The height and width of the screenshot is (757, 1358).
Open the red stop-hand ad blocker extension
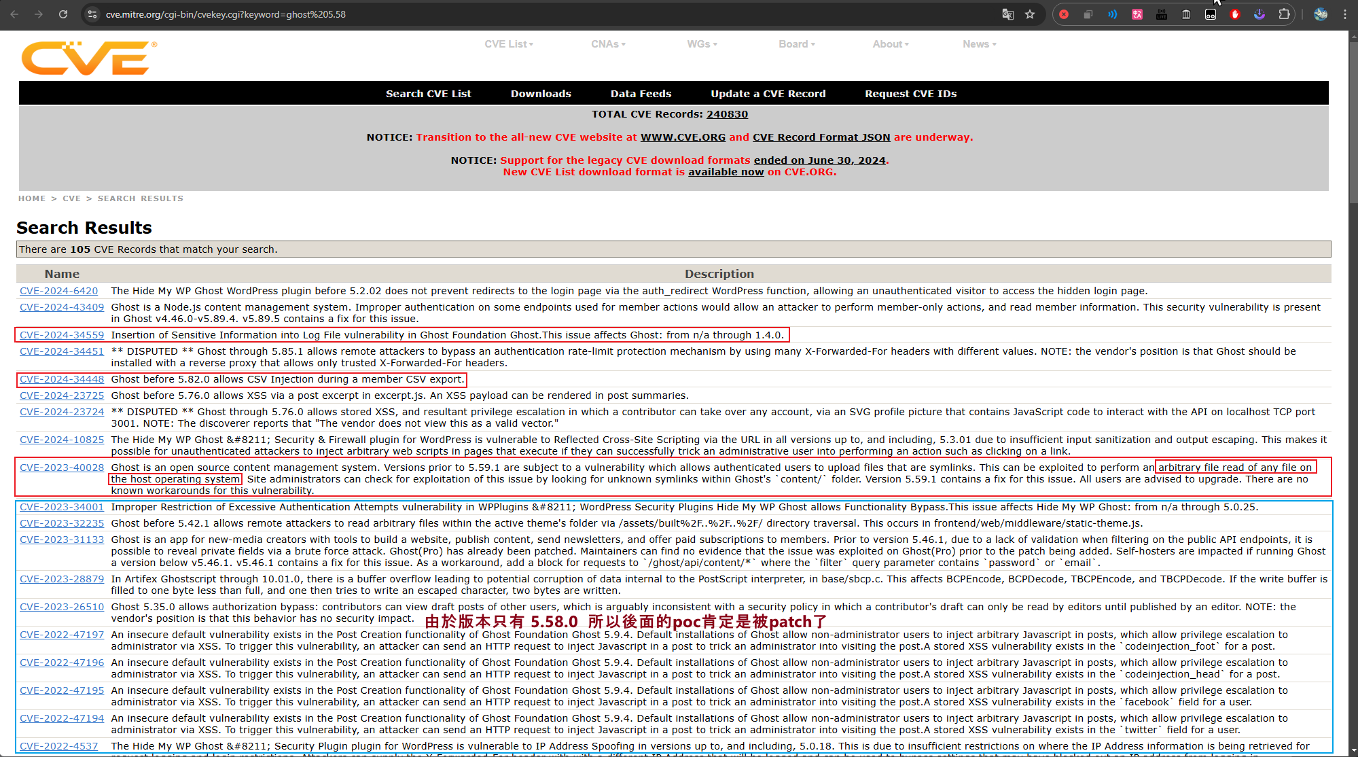point(1235,14)
